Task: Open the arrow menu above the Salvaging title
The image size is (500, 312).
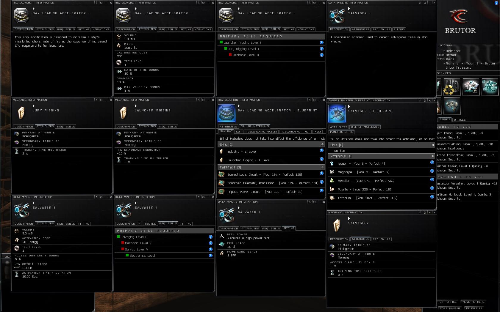Action: point(349,219)
